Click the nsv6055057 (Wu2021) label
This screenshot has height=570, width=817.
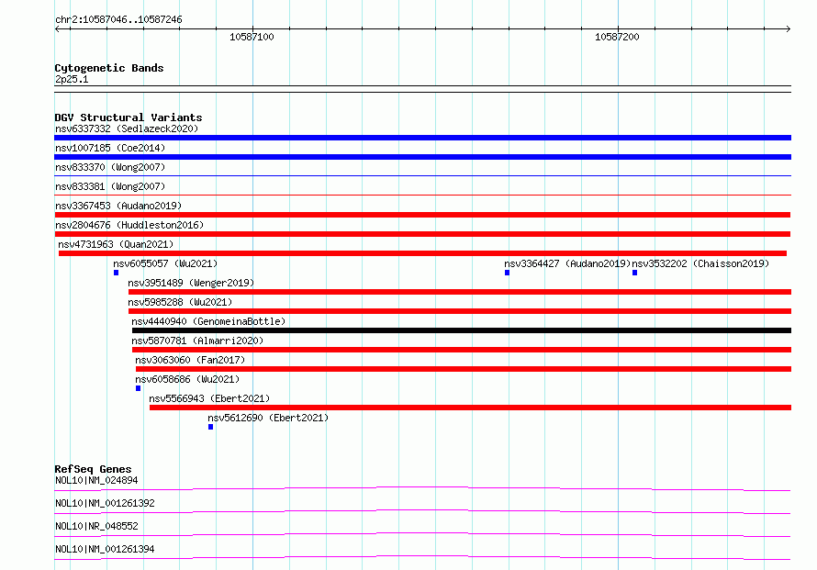pyautogui.click(x=165, y=263)
